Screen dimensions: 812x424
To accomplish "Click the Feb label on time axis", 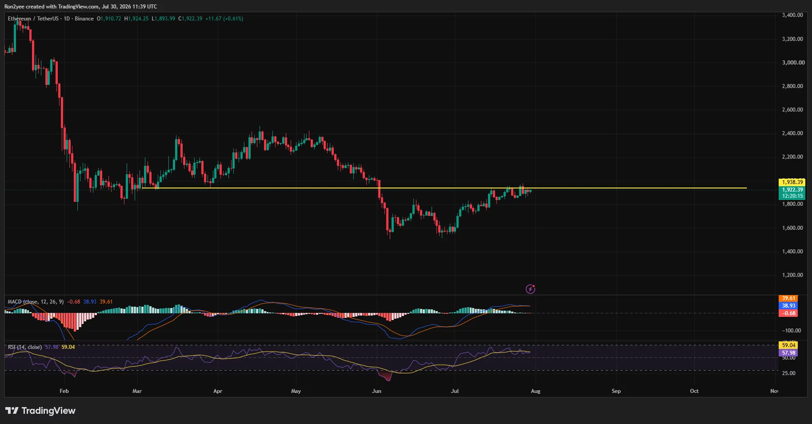I will click(x=64, y=391).
